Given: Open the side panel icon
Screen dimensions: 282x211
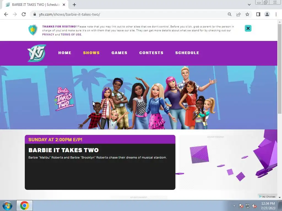Looking at the screenshot, I should 258,14.
